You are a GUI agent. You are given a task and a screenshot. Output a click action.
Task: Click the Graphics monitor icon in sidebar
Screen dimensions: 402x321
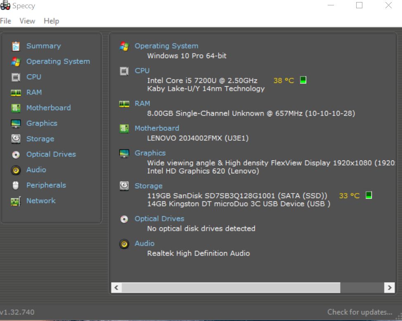point(16,124)
